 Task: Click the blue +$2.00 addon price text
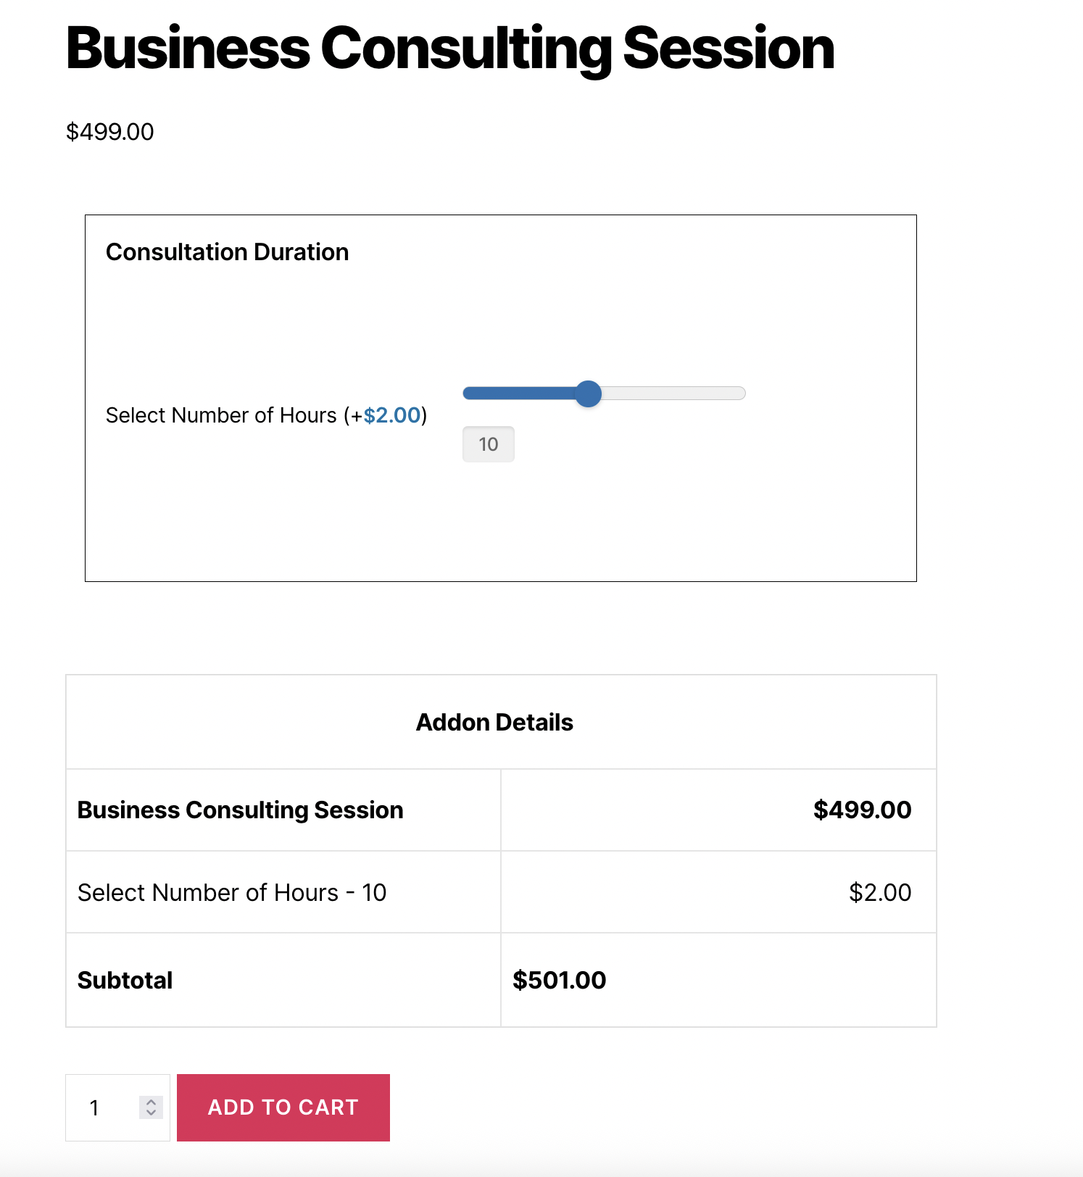pos(392,415)
